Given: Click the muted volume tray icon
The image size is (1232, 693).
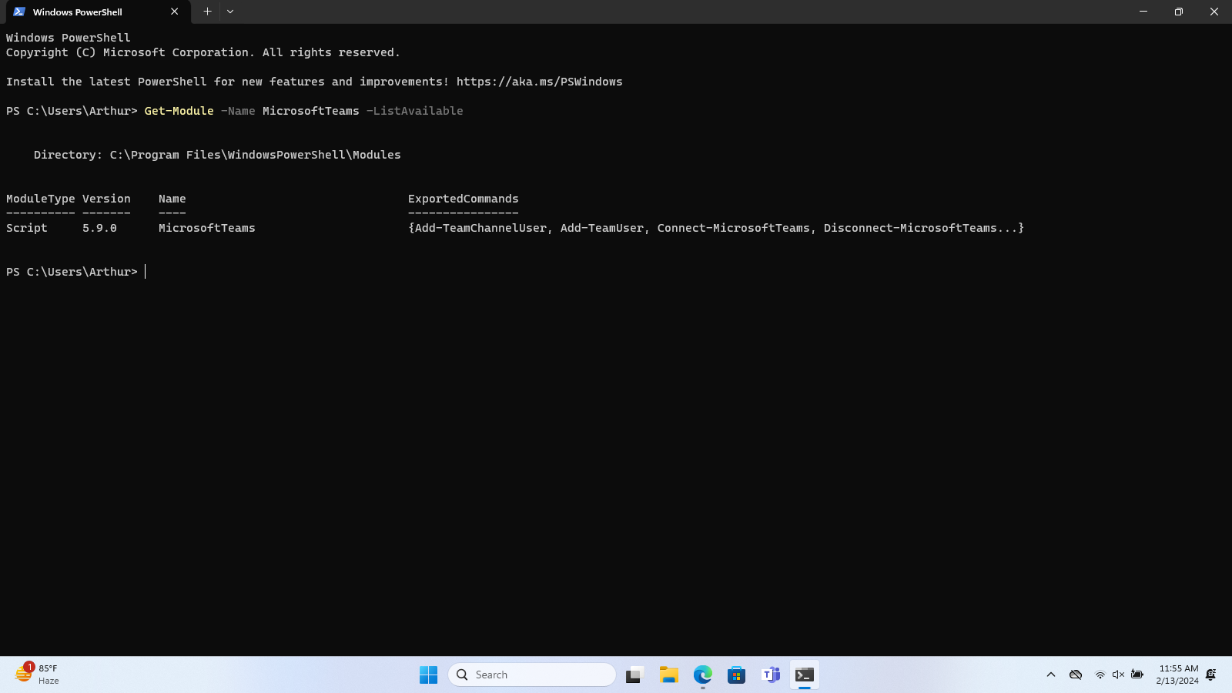Looking at the screenshot, I should 1118,675.
